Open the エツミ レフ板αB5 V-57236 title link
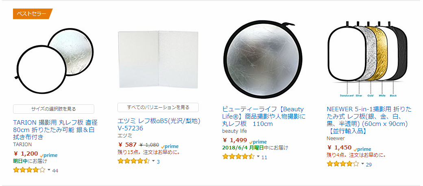423x186 pixels. click(159, 124)
